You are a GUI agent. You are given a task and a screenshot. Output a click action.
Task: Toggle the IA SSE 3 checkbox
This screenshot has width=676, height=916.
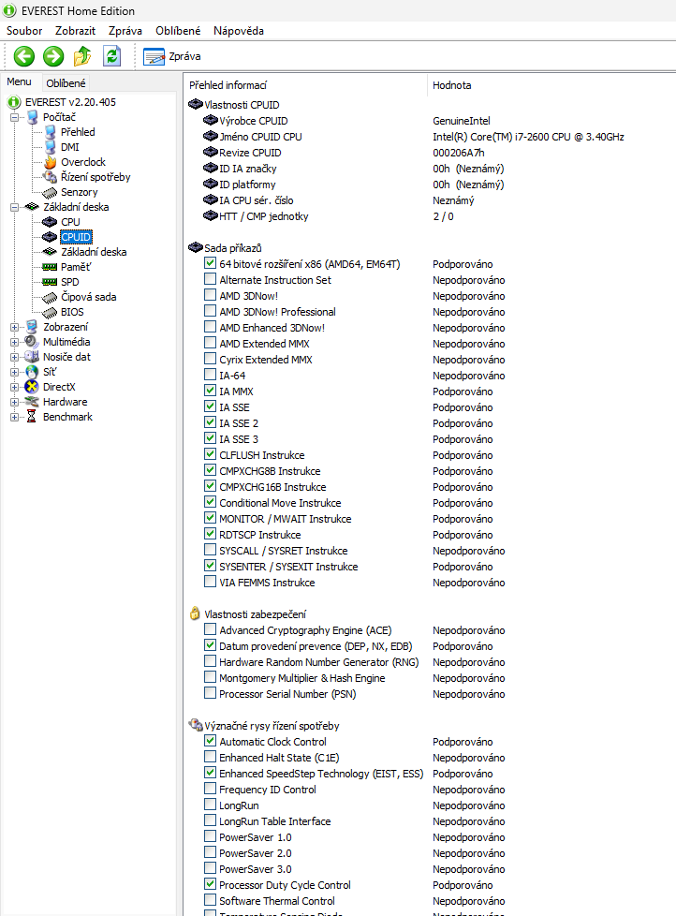[x=210, y=438]
